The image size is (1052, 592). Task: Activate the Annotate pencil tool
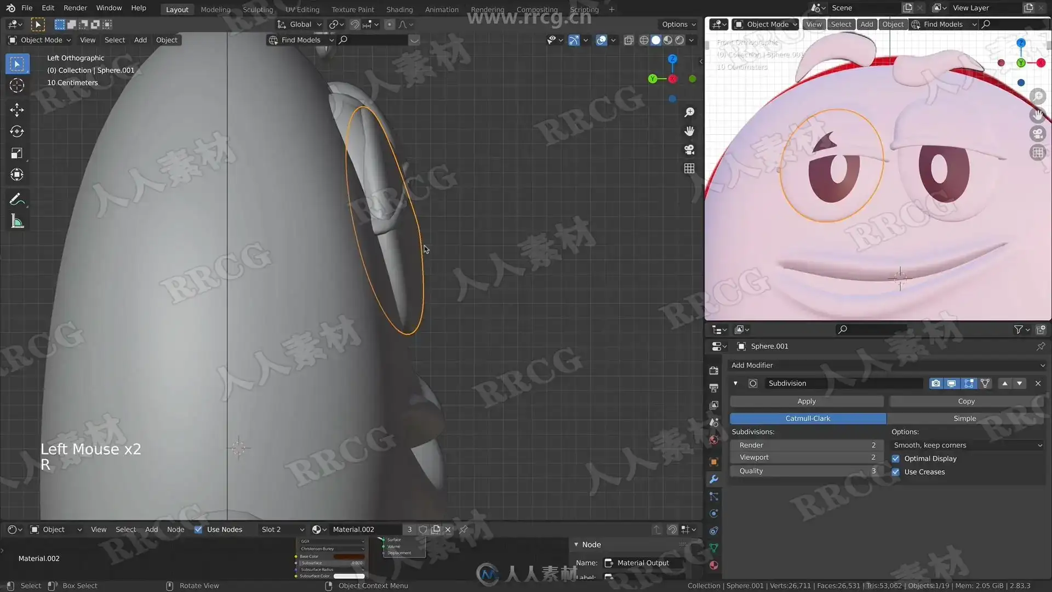coord(16,200)
